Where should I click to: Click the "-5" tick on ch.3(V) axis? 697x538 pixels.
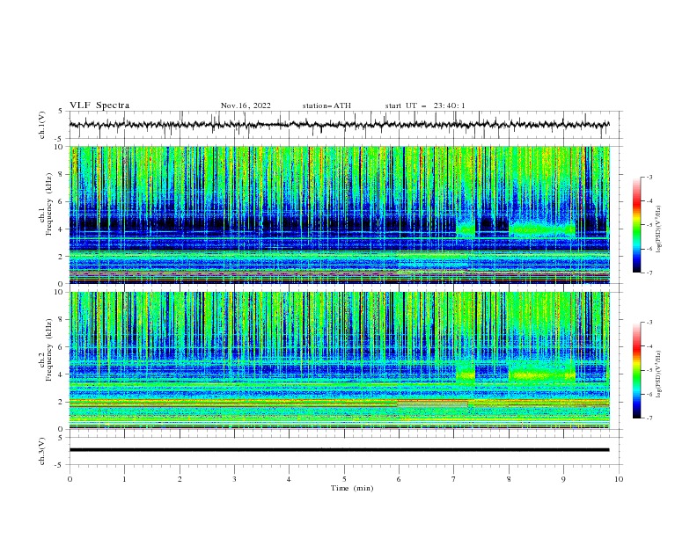tap(59, 465)
